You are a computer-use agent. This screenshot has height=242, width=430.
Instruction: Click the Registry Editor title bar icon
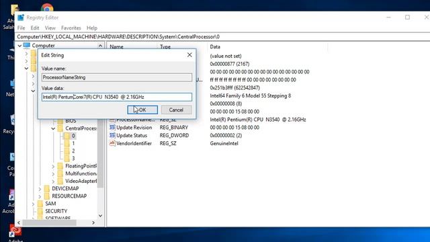tap(21, 17)
